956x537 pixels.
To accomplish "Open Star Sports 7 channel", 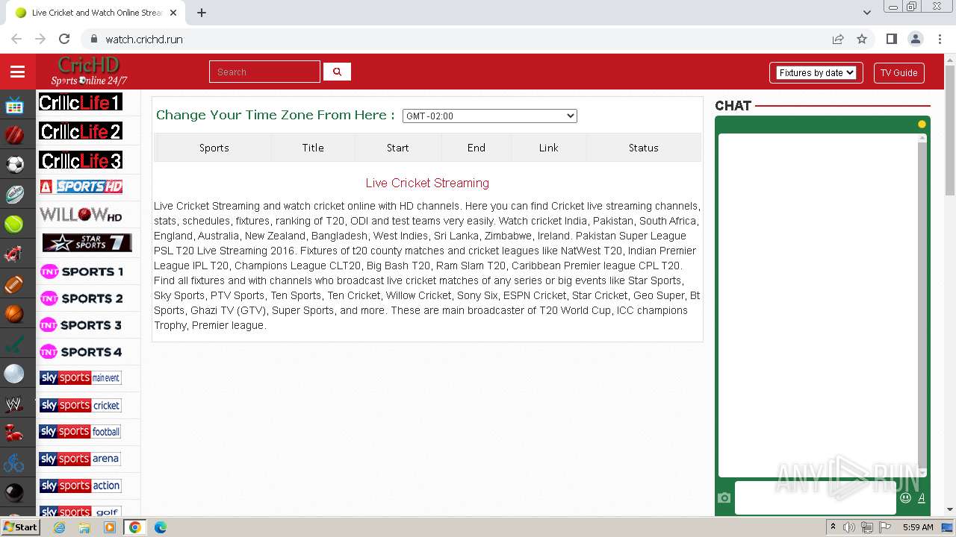I will (x=87, y=242).
